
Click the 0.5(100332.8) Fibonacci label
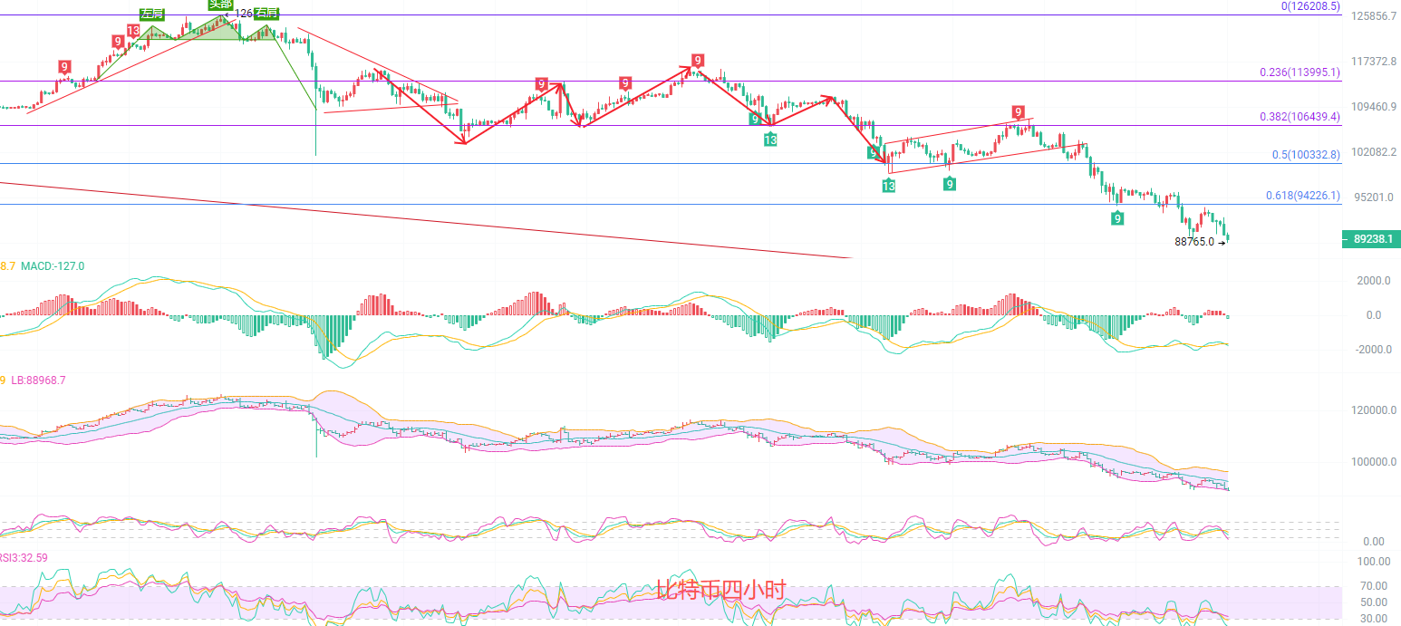click(x=1305, y=155)
